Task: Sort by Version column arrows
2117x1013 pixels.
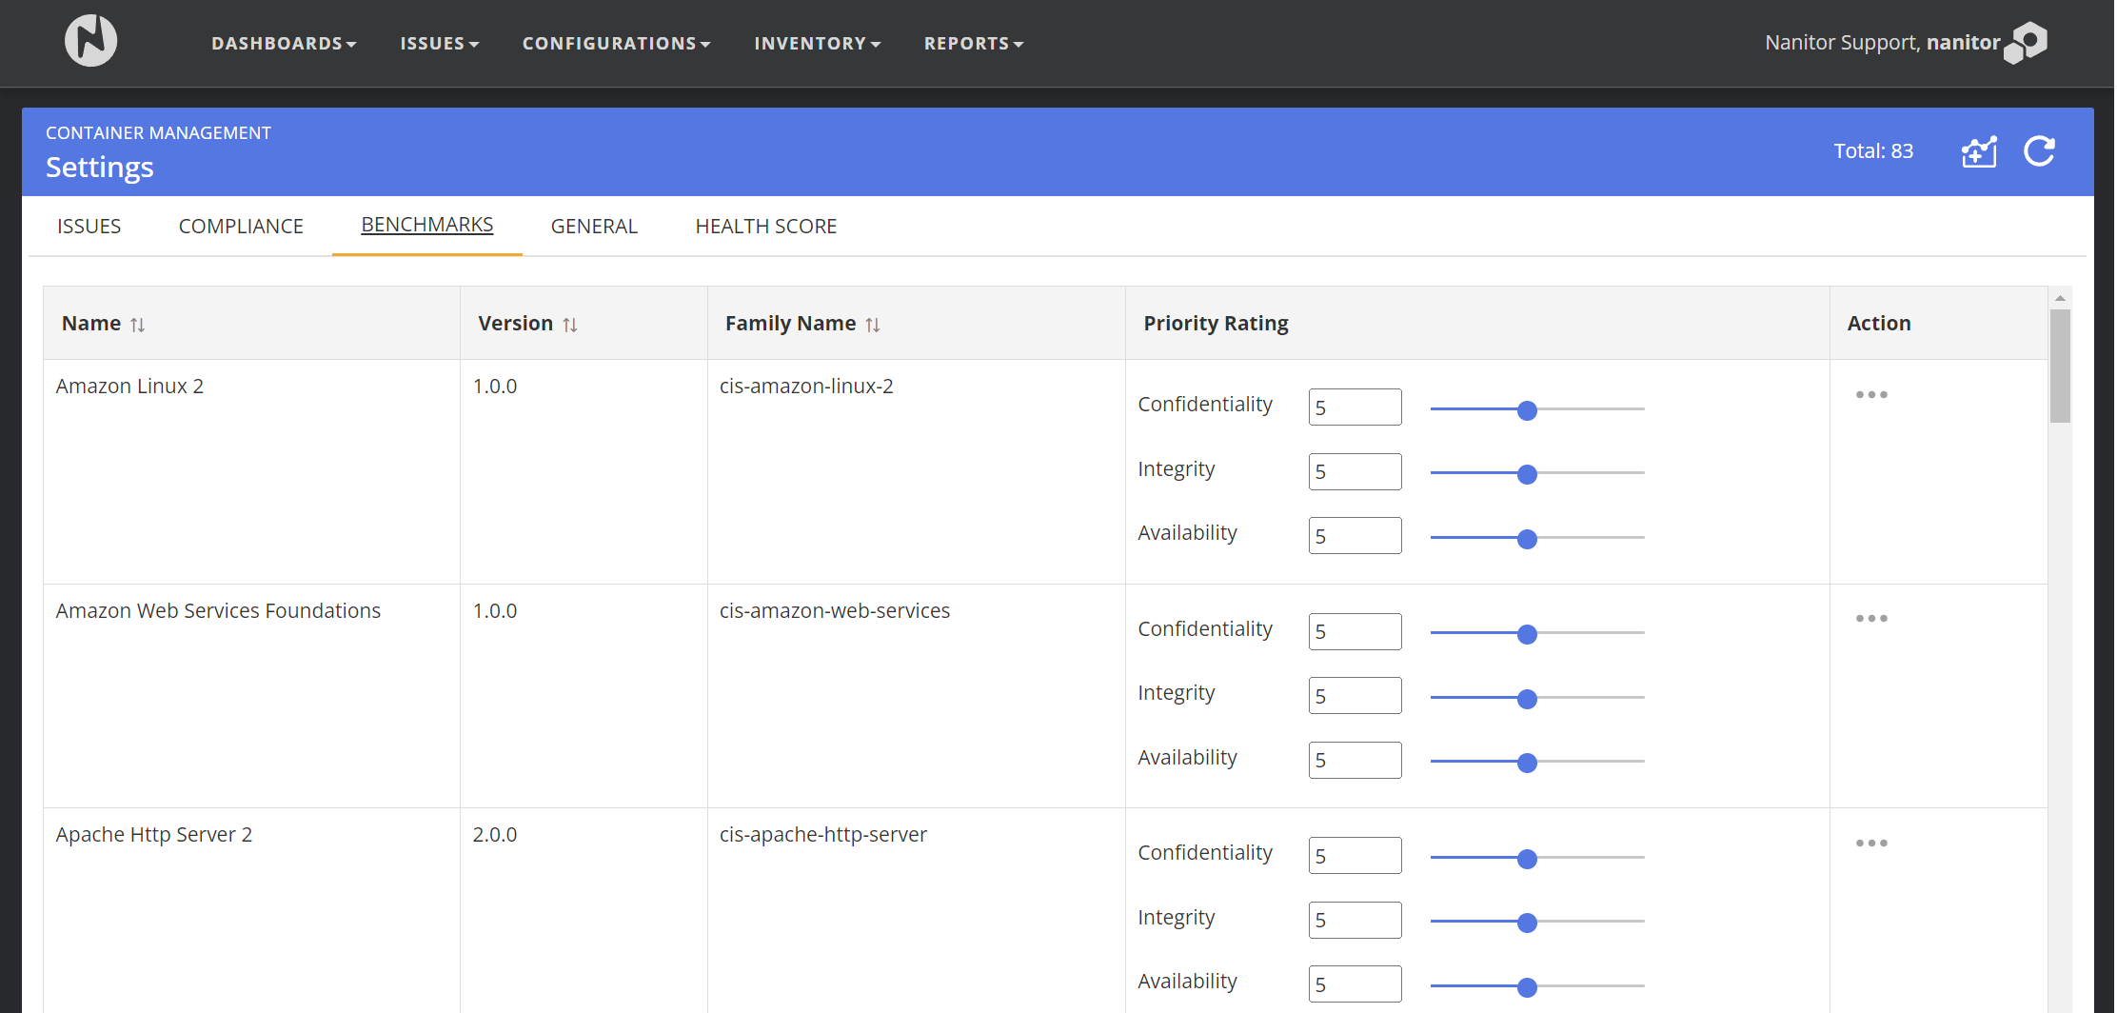Action: [x=570, y=325]
